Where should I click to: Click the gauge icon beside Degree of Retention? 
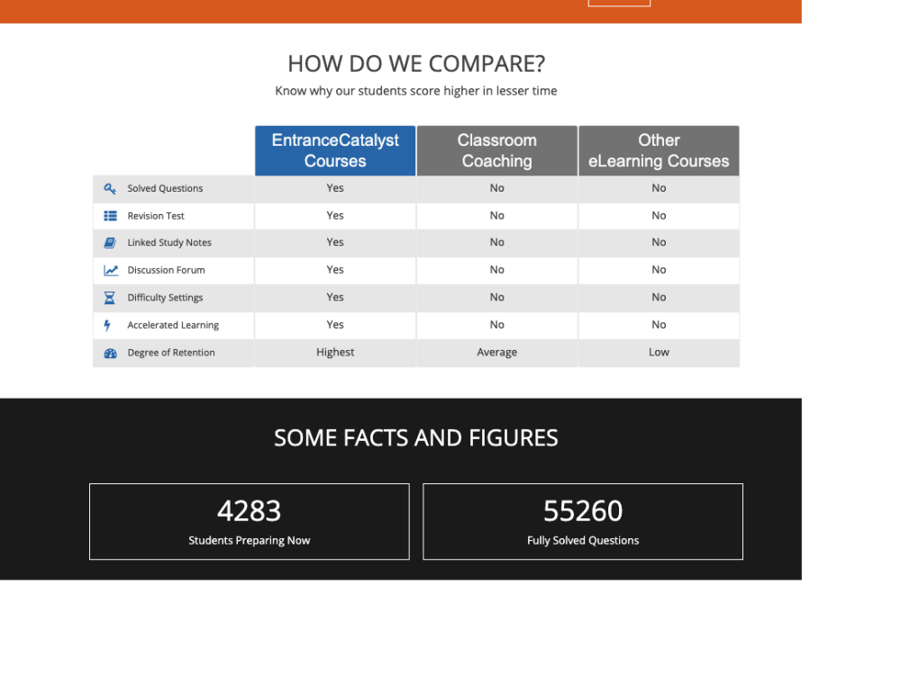pos(110,354)
